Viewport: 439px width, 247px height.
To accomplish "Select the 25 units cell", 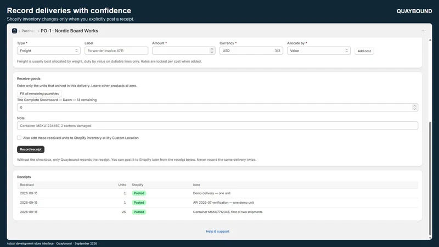I will click(124, 212).
